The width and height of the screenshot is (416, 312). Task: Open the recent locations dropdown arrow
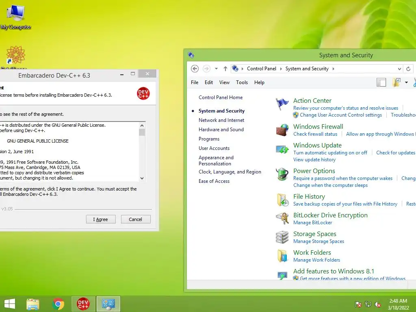point(216,69)
